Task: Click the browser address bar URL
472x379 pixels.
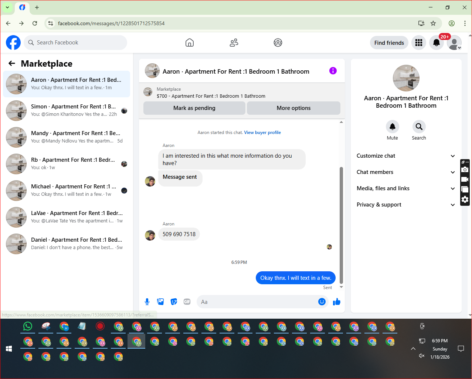Action: (111, 23)
